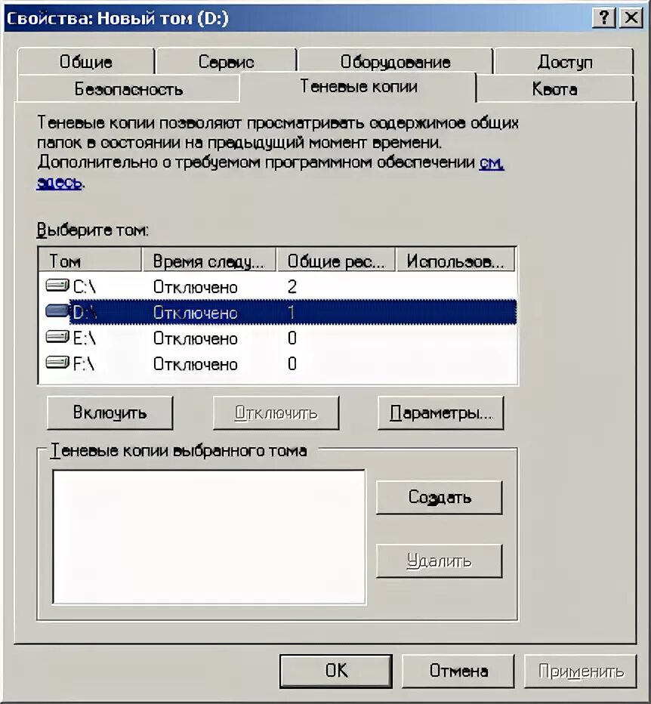Click 'Отключено' in the D:\ row
This screenshot has width=651, height=704.
pyautogui.click(x=196, y=313)
